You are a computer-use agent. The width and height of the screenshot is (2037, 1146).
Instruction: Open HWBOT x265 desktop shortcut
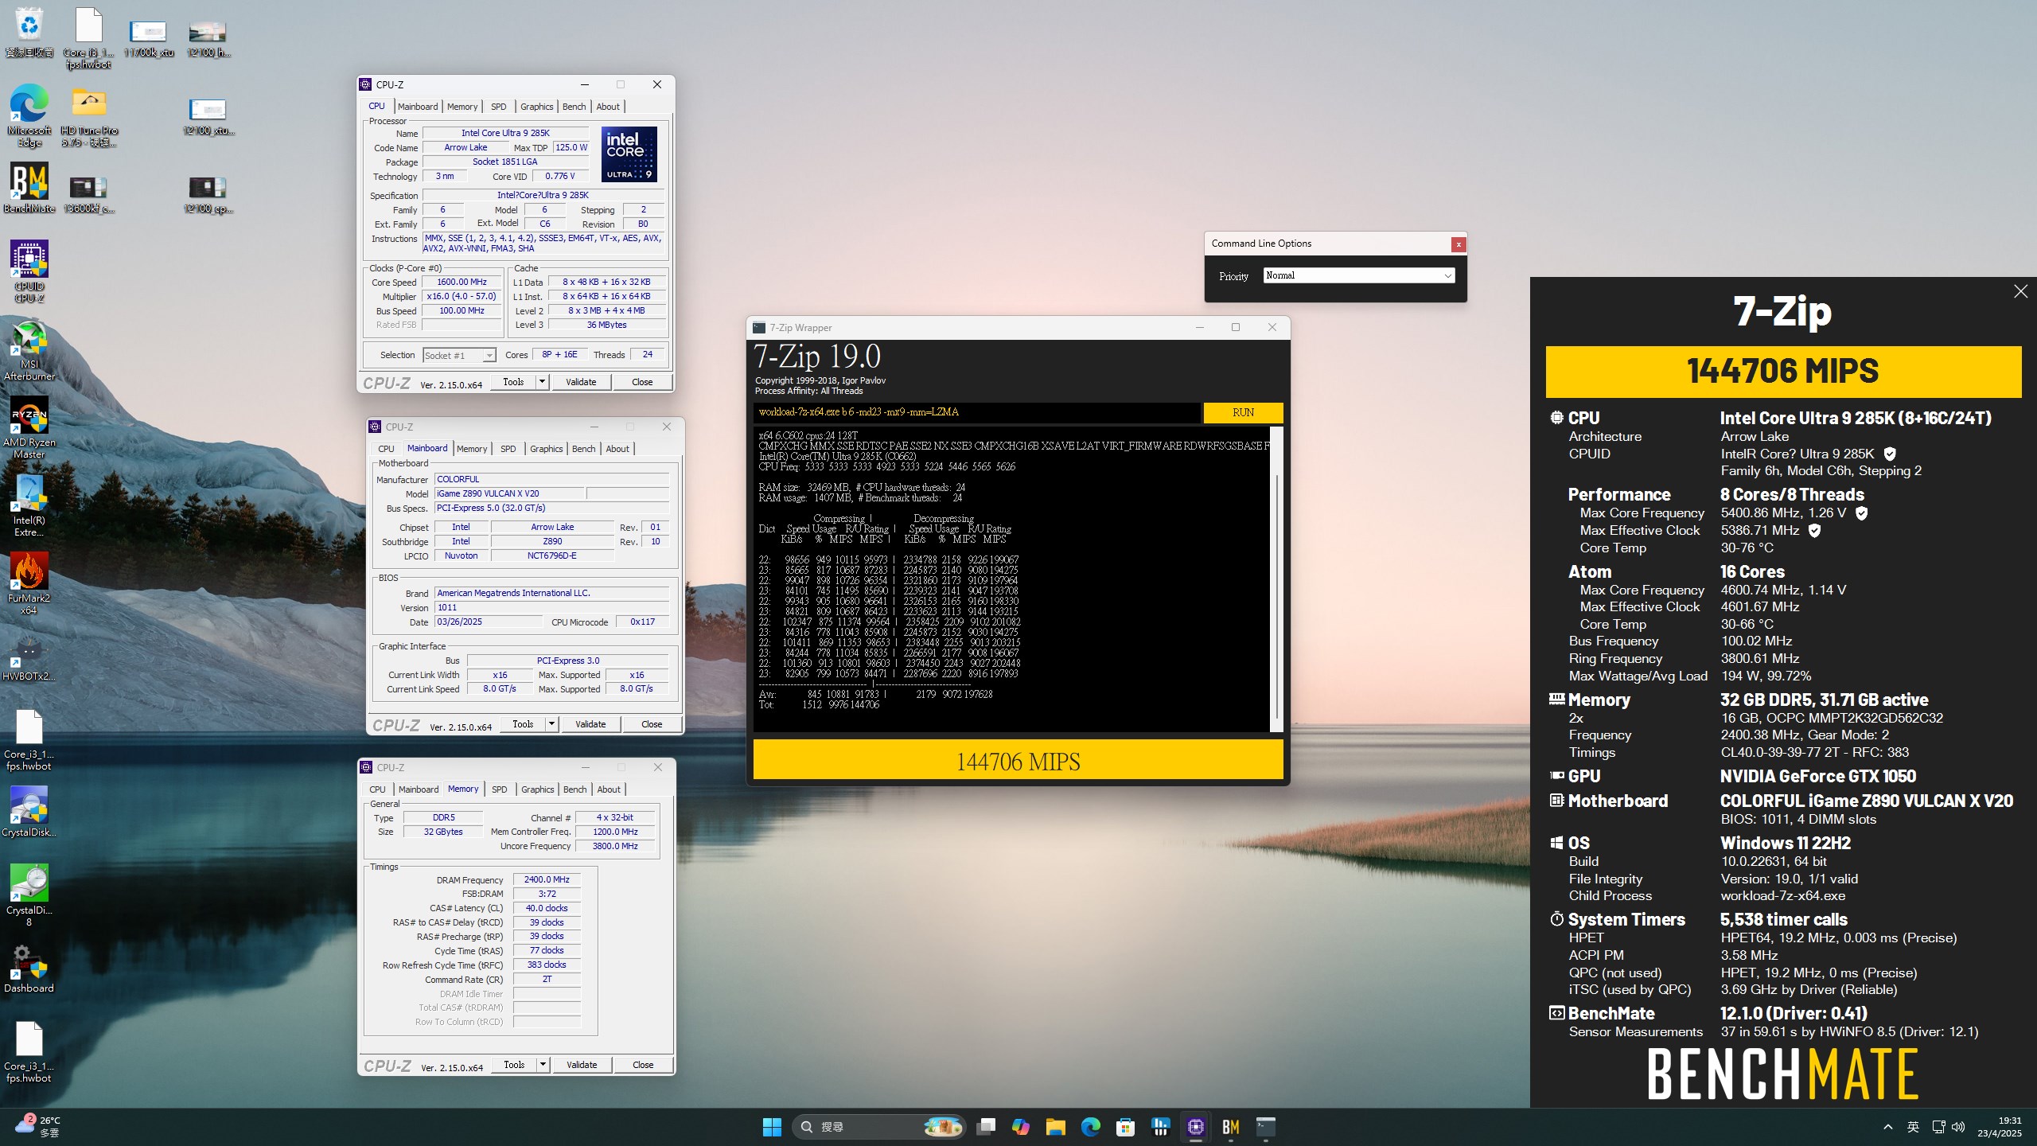[29, 657]
